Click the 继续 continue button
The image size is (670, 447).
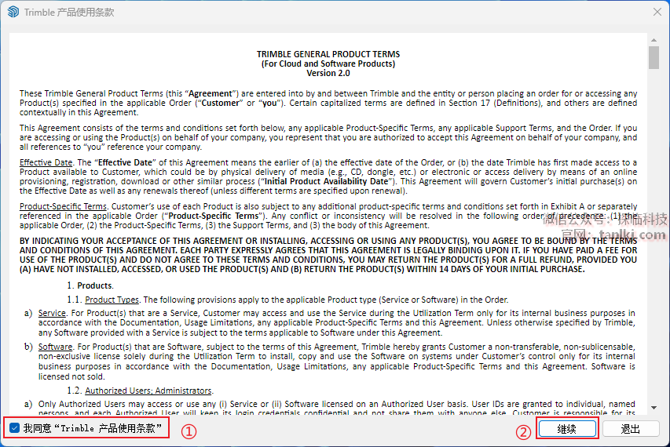567,429
